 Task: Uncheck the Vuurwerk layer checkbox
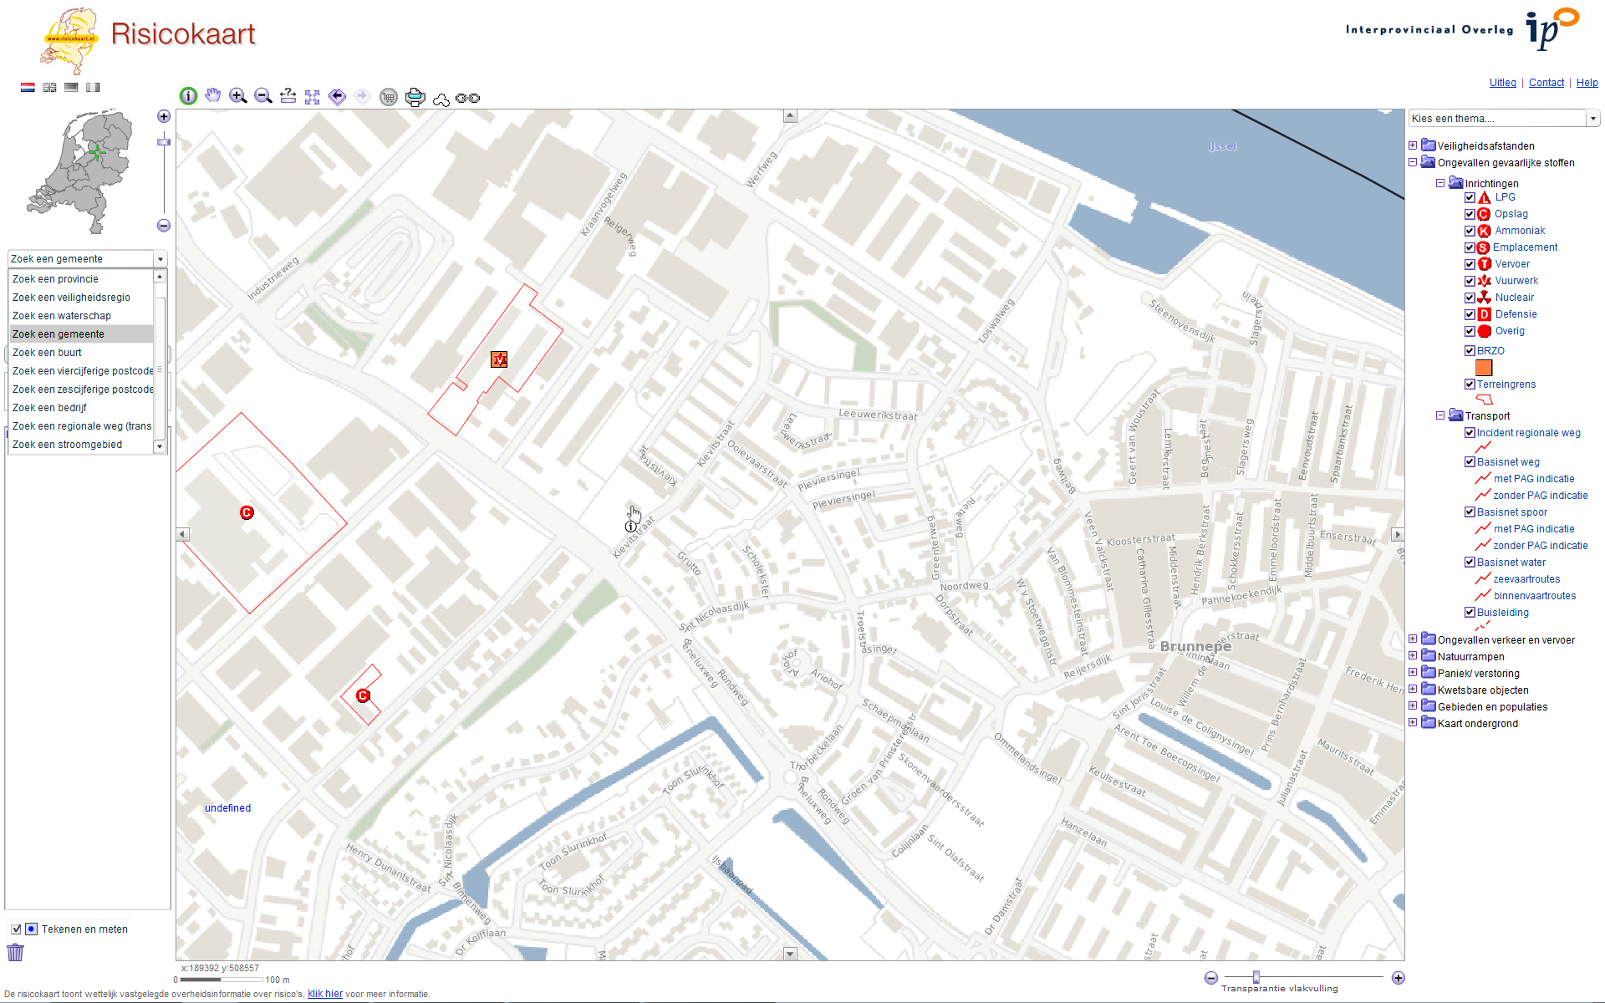1470,282
